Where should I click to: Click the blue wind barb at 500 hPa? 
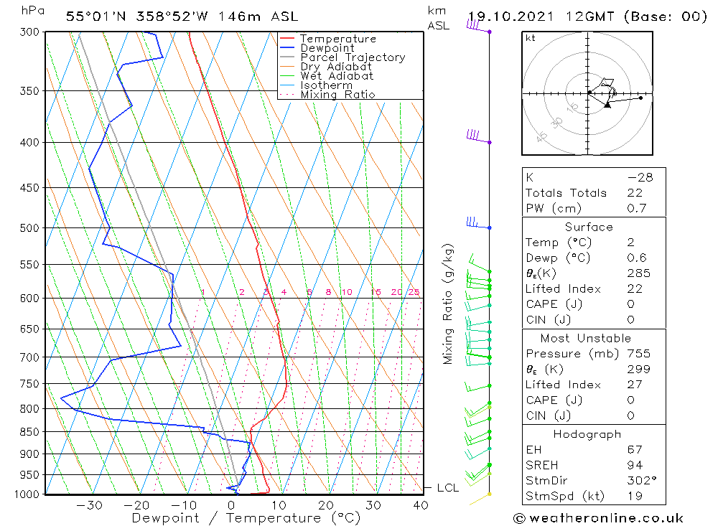pos(478,223)
